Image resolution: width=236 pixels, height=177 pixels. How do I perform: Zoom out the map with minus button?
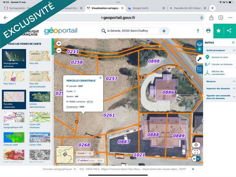59,50
